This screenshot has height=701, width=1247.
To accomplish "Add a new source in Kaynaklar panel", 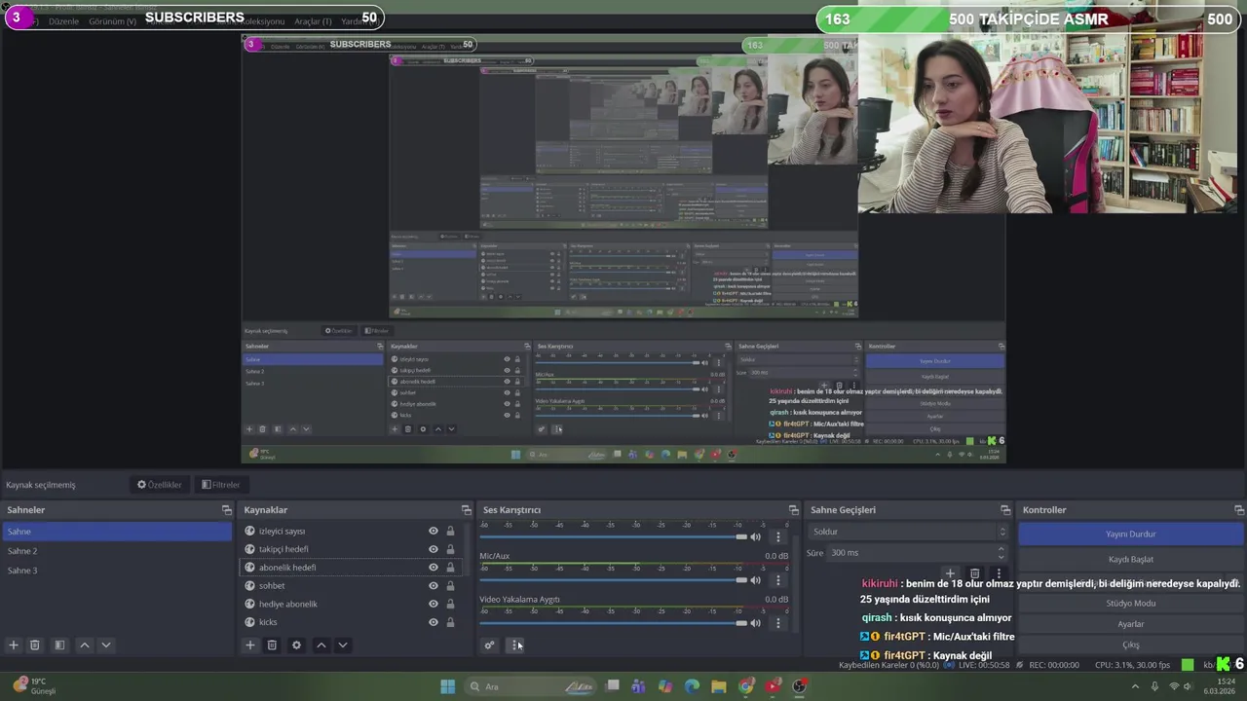I will (x=250, y=645).
